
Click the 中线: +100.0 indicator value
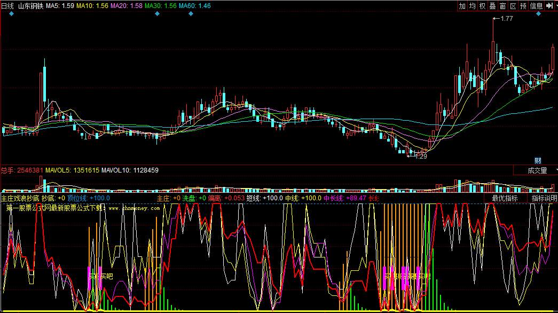[303, 198]
